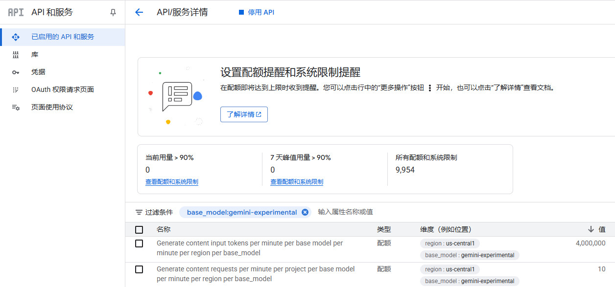Check the content requests per minute quota row

pyautogui.click(x=139, y=269)
